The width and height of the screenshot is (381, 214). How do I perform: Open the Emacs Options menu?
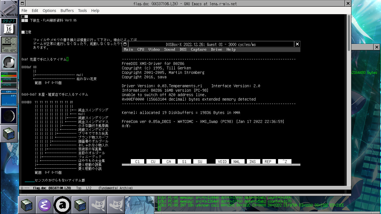49,11
